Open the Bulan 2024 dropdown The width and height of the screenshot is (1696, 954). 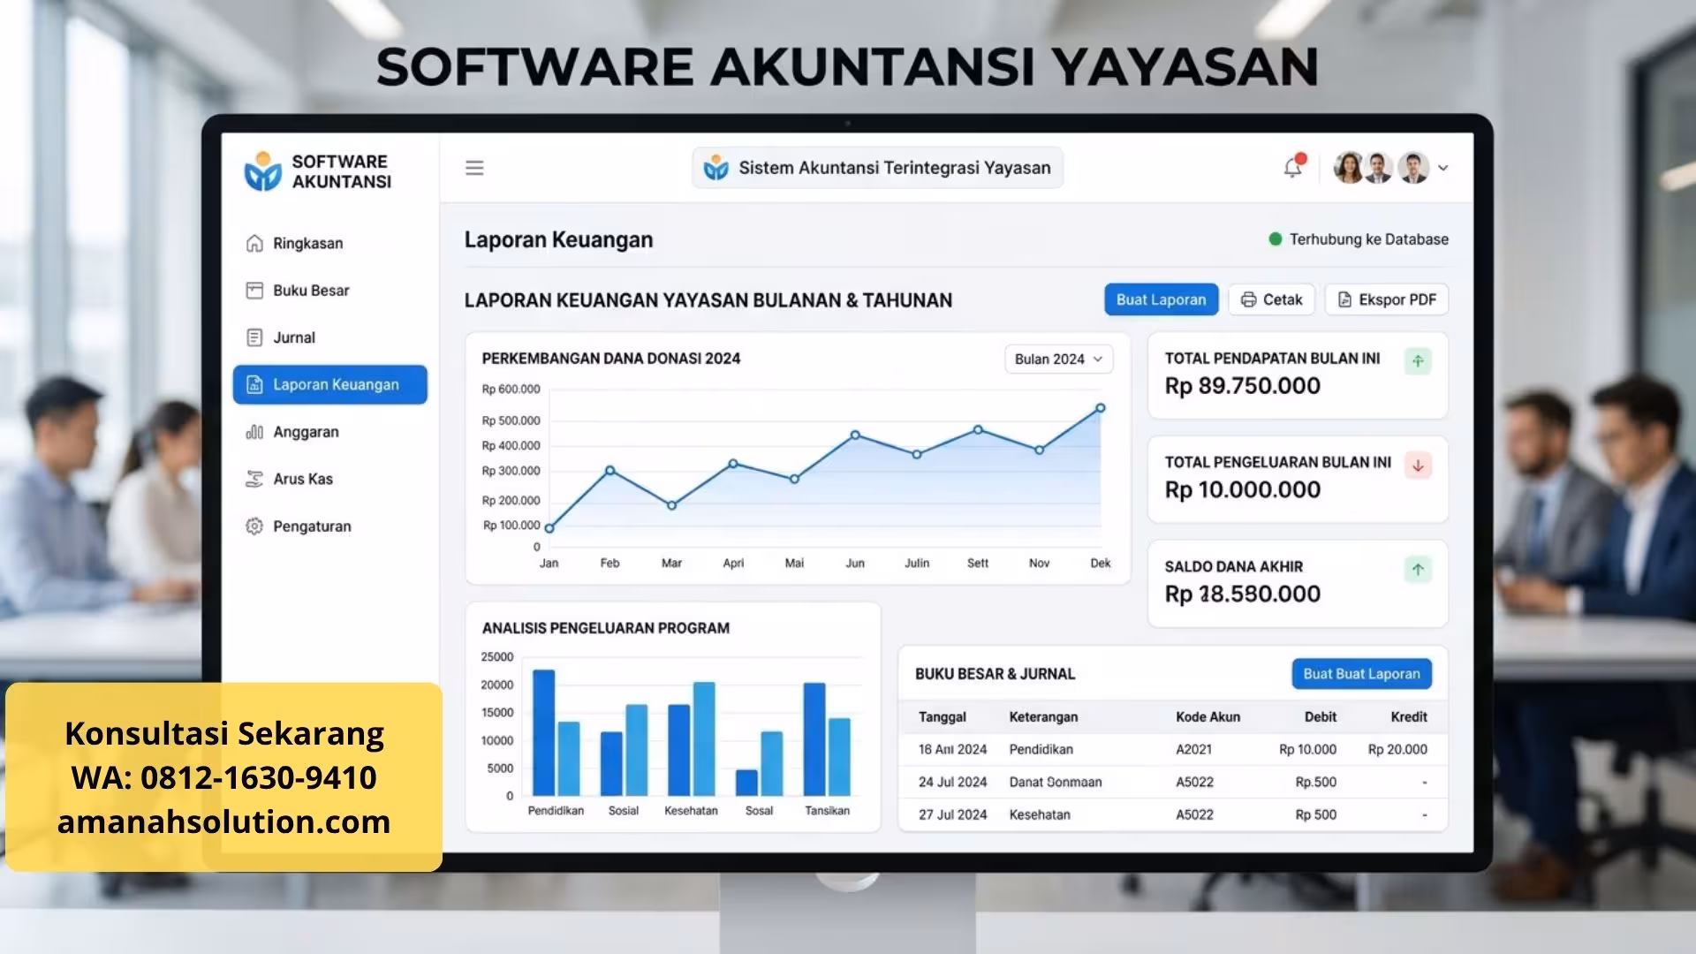tap(1058, 359)
